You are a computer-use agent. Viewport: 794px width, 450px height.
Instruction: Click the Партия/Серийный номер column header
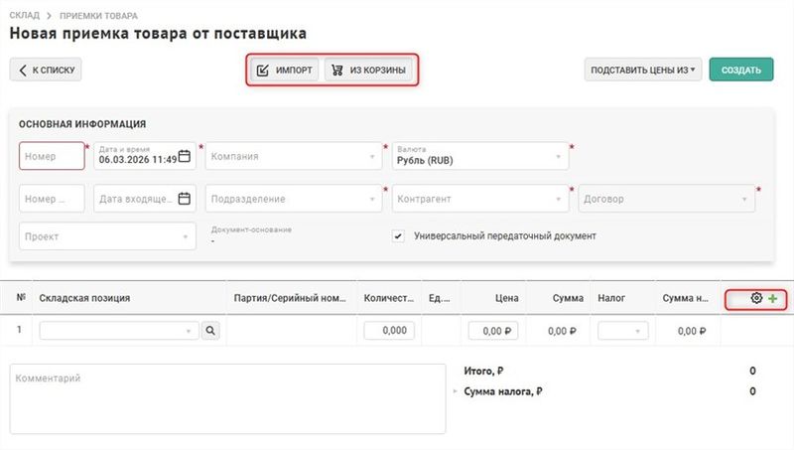click(290, 298)
